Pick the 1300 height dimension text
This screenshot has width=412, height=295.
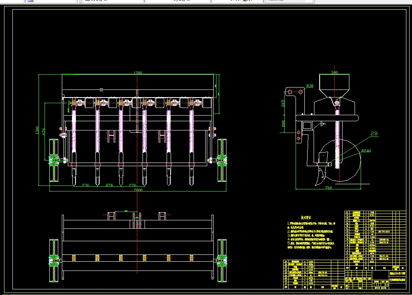37,130
